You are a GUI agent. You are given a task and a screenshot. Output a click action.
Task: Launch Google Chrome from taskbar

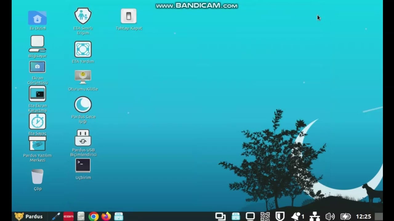[x=93, y=216]
